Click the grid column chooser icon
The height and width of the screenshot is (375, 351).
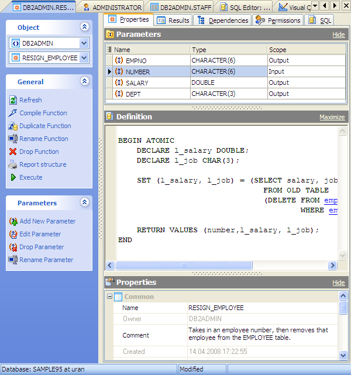(109, 50)
